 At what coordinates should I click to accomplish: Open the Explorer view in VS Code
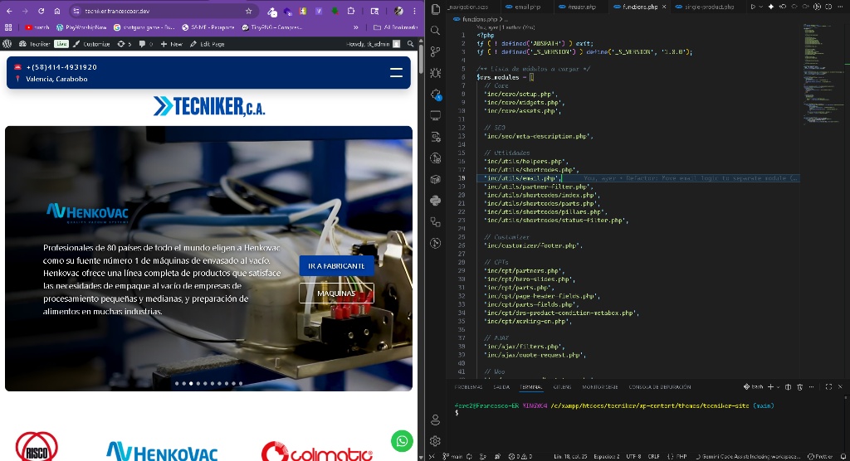[x=435, y=10]
